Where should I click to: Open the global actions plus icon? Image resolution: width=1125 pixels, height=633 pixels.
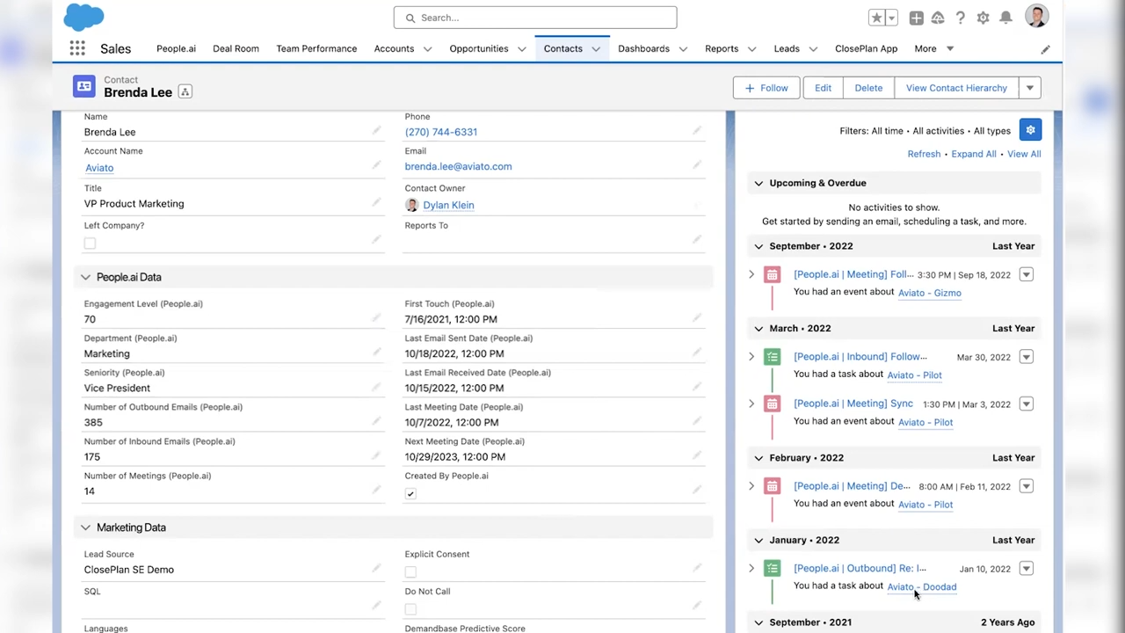(916, 18)
